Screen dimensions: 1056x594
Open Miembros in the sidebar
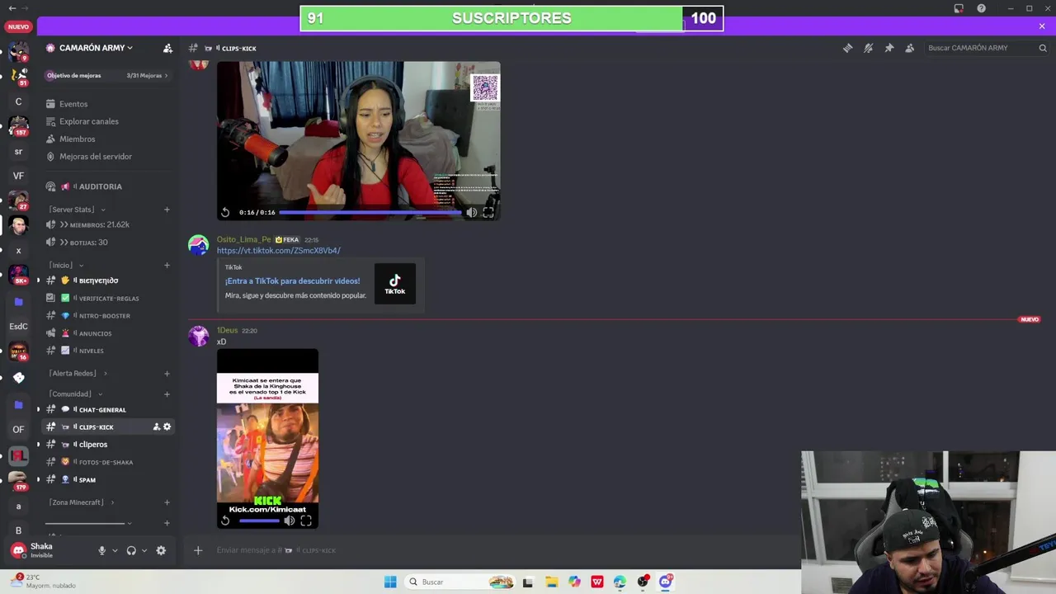[77, 139]
